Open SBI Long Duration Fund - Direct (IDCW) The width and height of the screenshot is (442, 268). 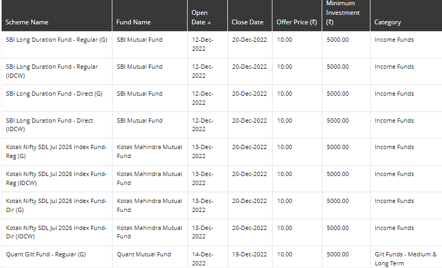49,125
